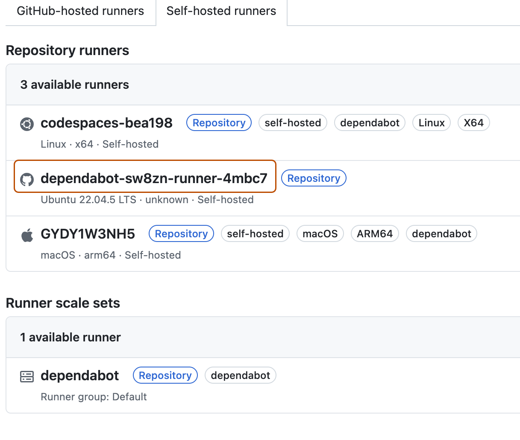520x440 pixels.
Task: Open the dependabot runner scale set
Action: 79,376
